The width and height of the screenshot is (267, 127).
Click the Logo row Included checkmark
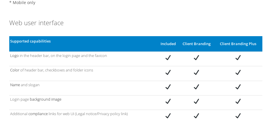click(168, 58)
